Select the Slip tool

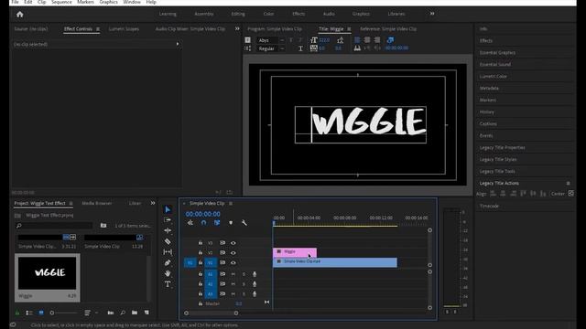coord(168,252)
